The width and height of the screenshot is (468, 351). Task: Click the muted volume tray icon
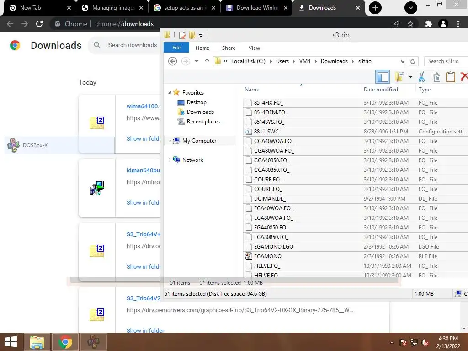[425, 342]
